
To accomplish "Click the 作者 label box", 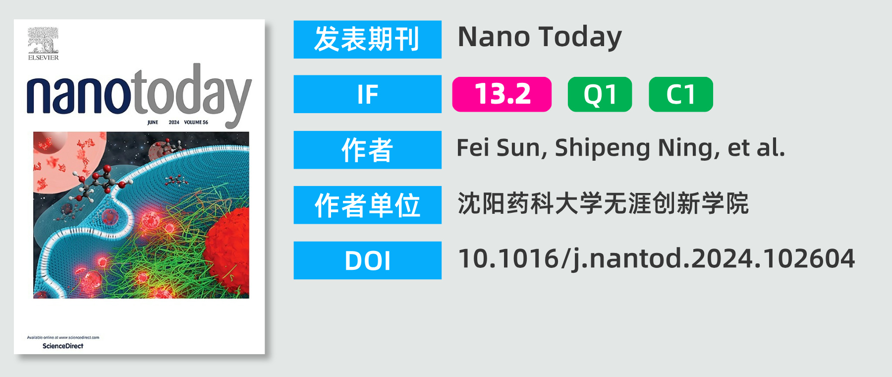I will click(367, 150).
